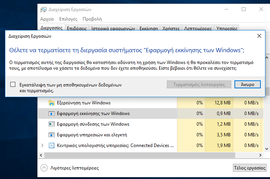Switch to the Διεργασίες tab

(x=51, y=28)
